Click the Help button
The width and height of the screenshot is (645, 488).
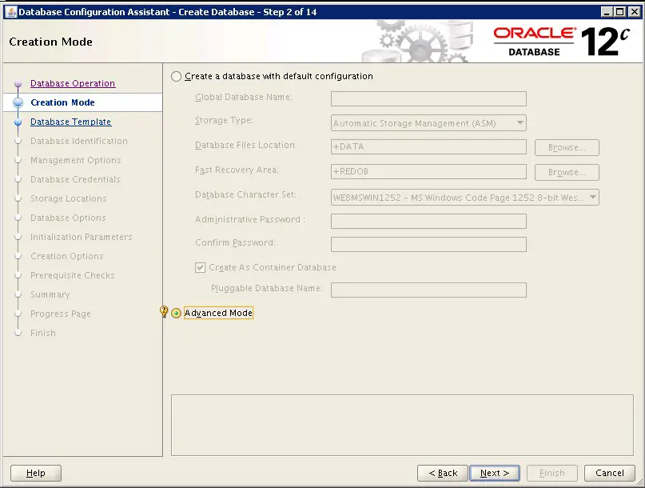(x=36, y=473)
